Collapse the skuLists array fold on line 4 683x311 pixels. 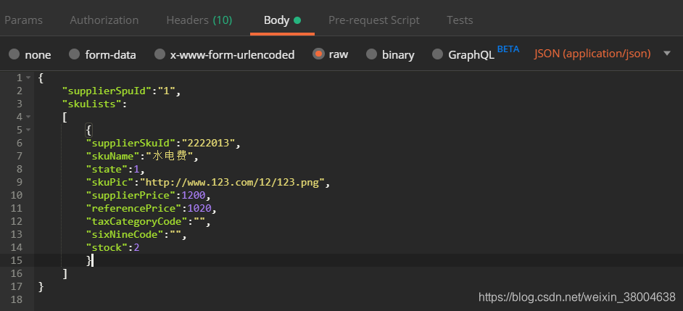pos(28,117)
